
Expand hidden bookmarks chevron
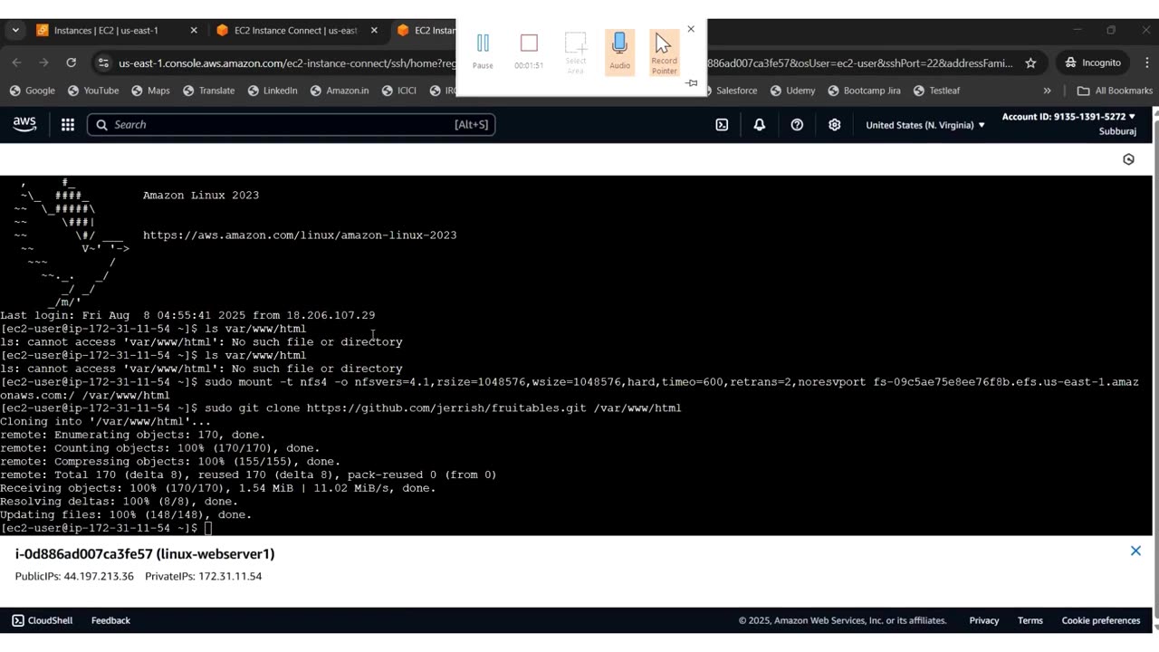(1047, 91)
